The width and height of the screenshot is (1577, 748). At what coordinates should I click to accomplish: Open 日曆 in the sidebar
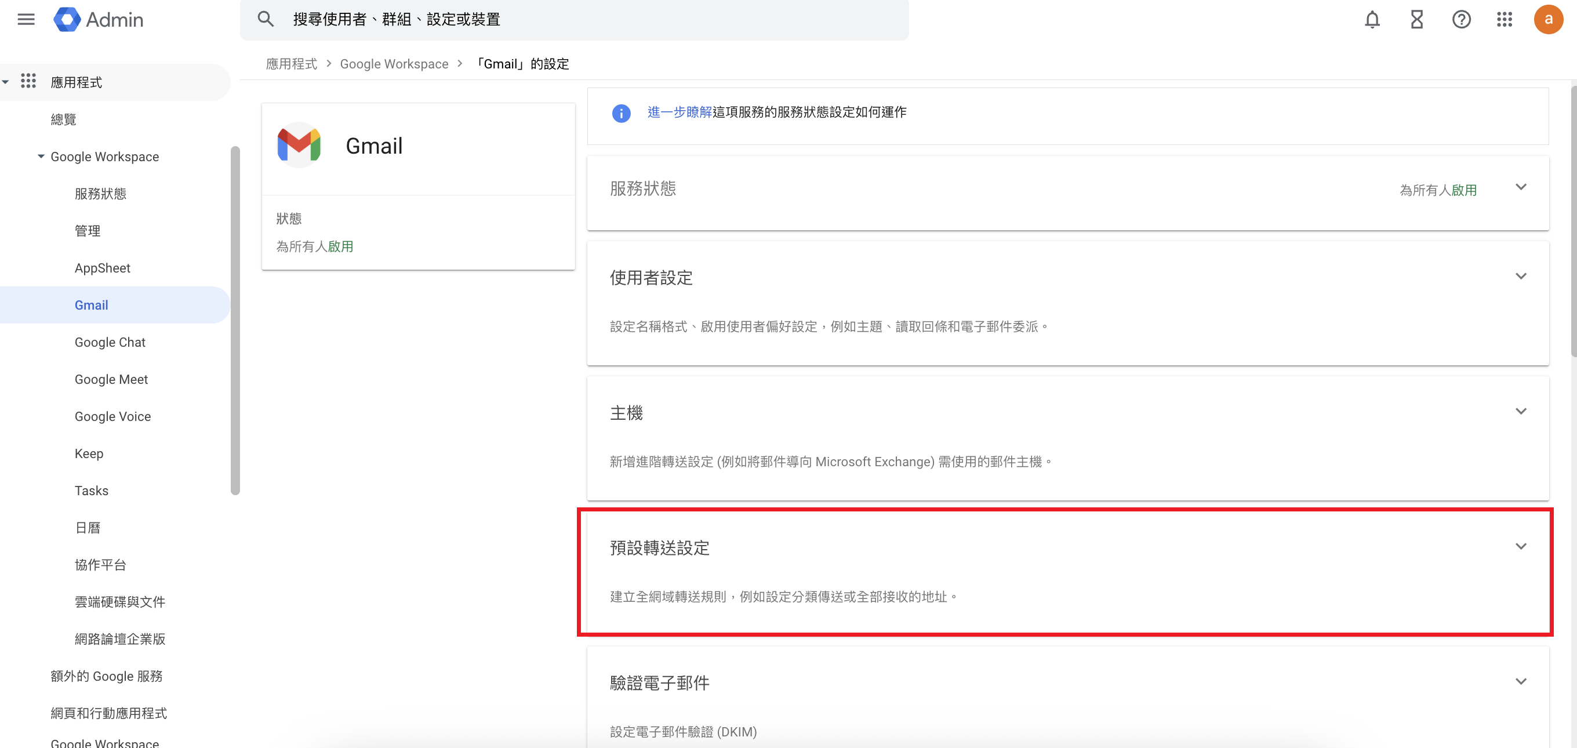(x=88, y=528)
